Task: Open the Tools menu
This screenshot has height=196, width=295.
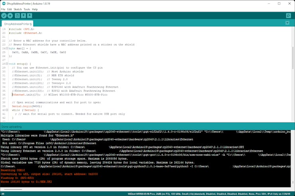Action: click(x=27, y=9)
